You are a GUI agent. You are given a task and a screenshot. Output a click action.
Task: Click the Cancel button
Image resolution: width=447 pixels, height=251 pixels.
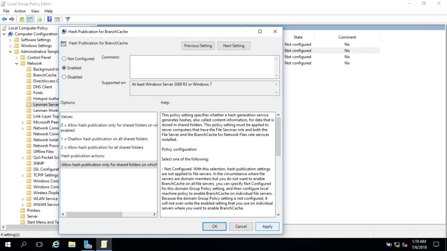click(241, 226)
